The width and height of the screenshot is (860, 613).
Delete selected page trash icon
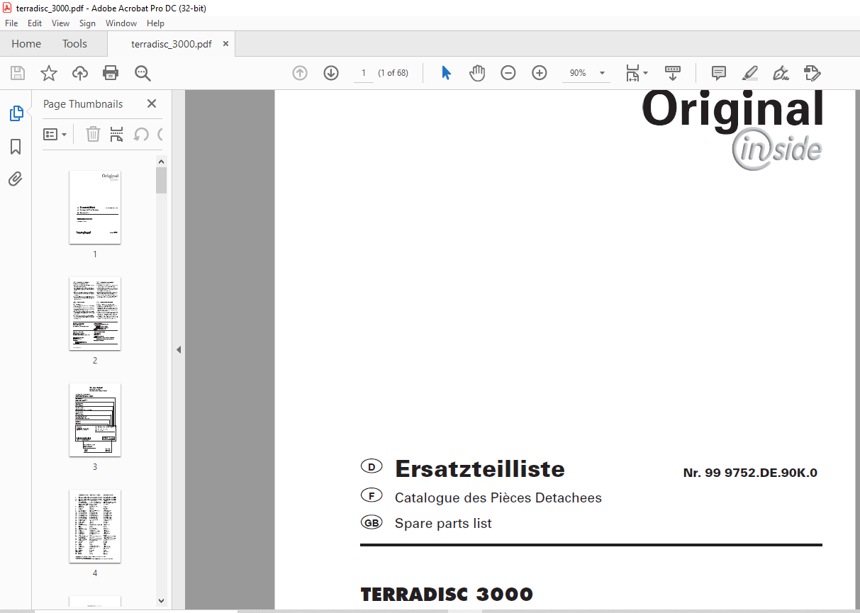[94, 134]
